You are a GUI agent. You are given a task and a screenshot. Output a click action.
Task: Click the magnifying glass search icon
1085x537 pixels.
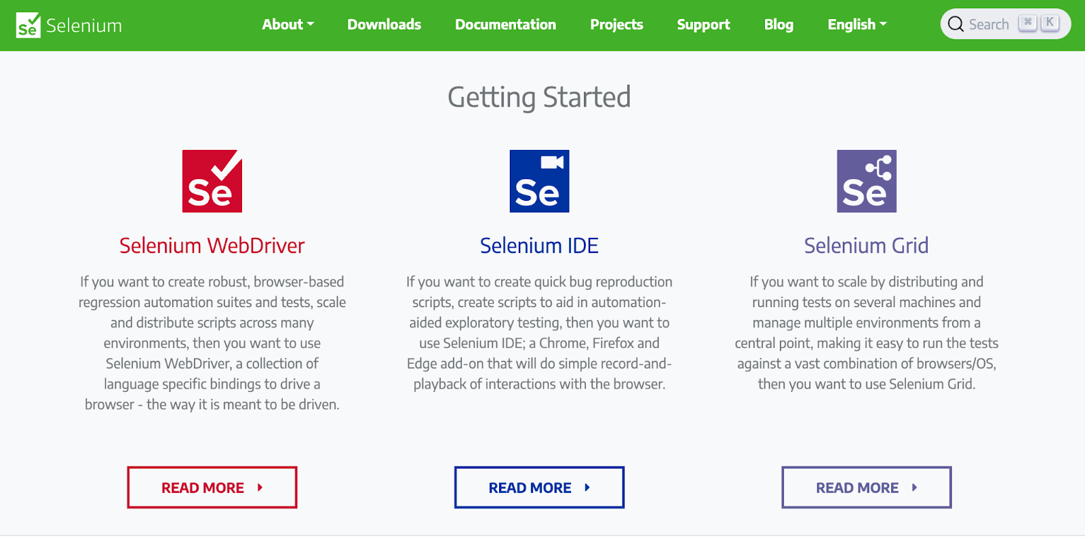pyautogui.click(x=955, y=24)
